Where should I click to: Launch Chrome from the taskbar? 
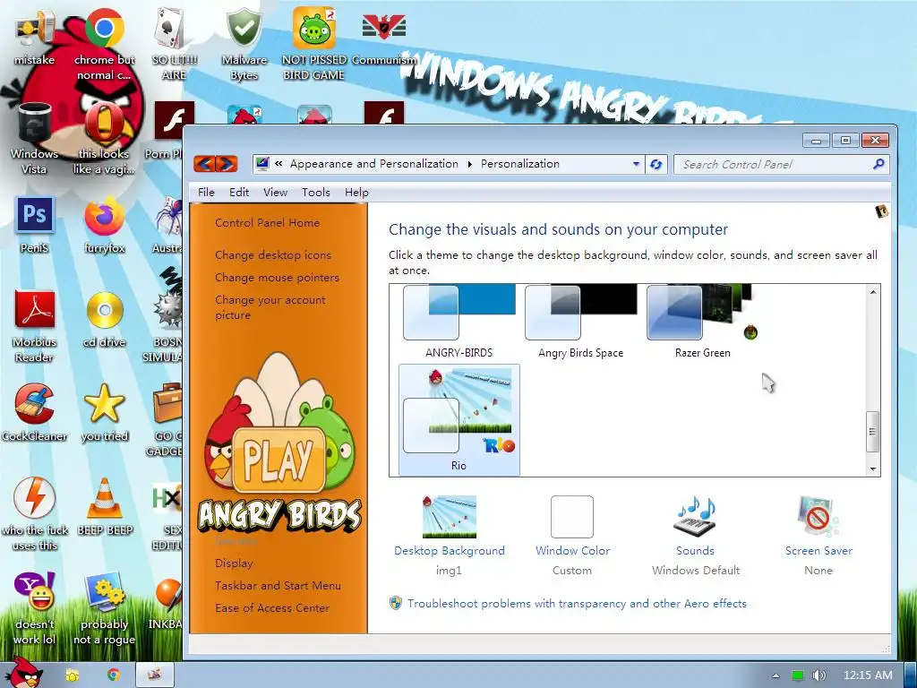pos(114,675)
